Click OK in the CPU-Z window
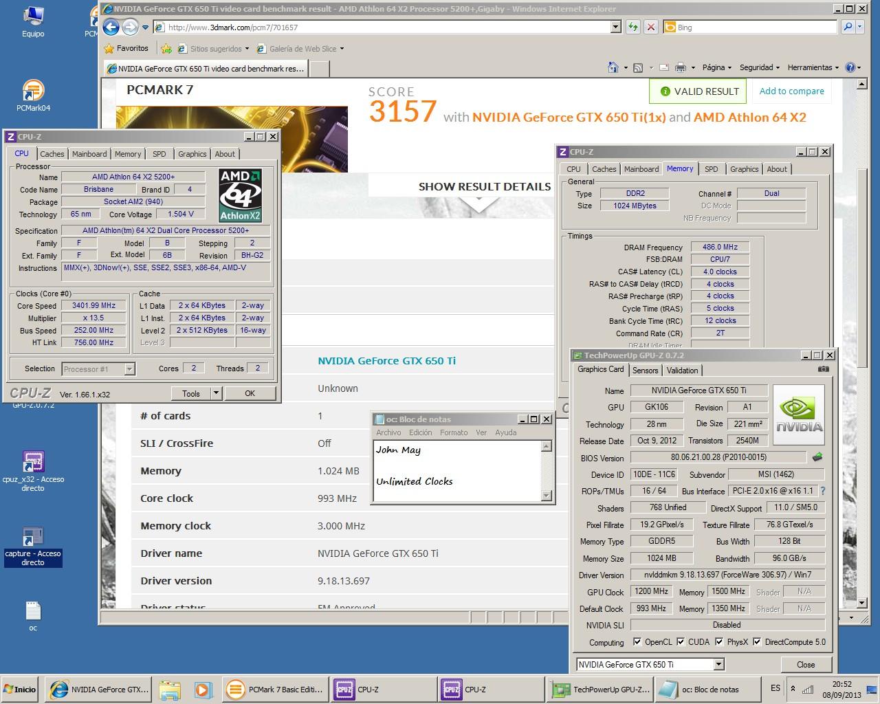This screenshot has width=880, height=704. (250, 393)
